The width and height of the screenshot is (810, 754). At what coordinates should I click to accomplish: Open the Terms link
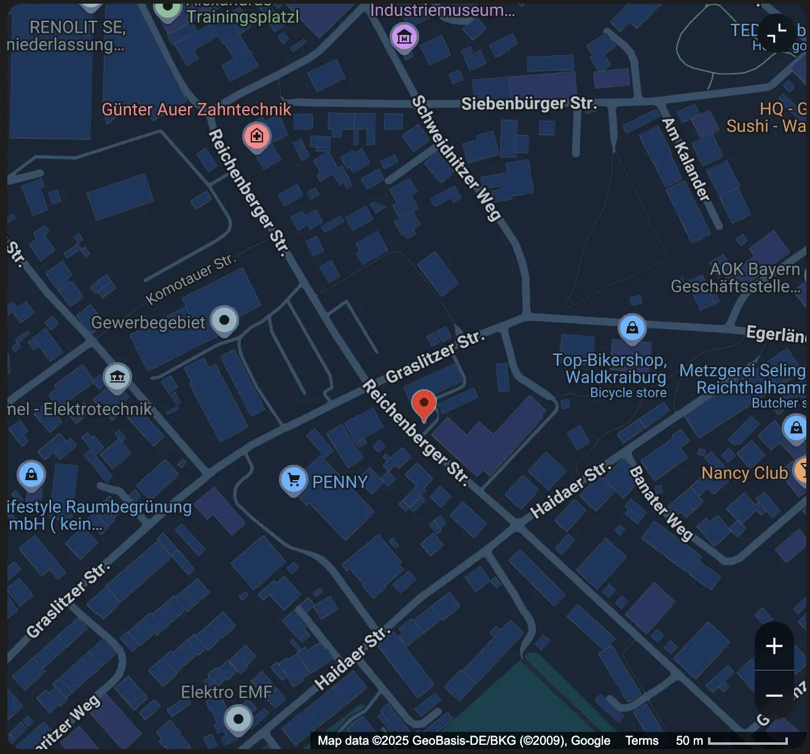(642, 740)
